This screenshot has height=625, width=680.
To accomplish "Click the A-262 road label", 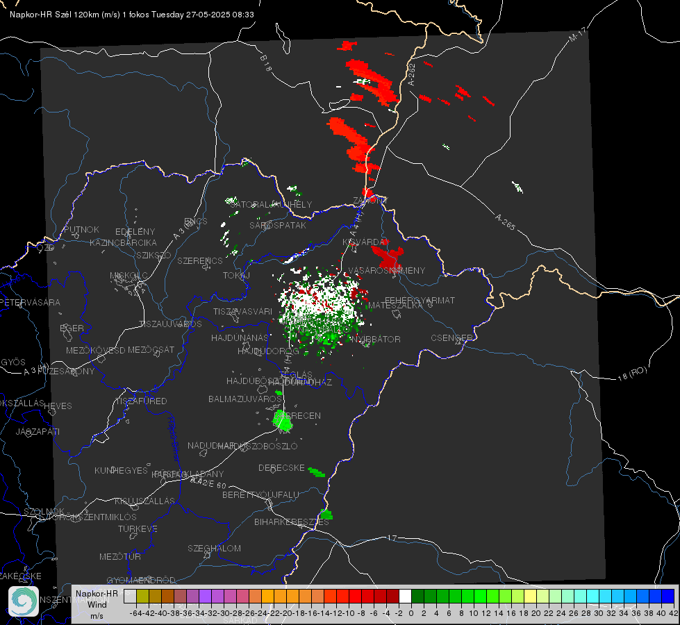I will pos(412,74).
